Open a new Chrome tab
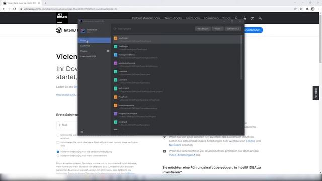The image size is (322, 181). (45, 3)
